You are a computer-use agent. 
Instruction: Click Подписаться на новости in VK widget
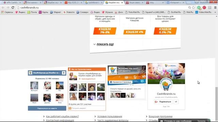47,108
